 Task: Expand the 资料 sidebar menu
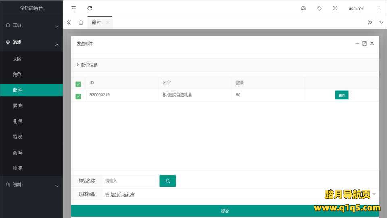[31, 185]
